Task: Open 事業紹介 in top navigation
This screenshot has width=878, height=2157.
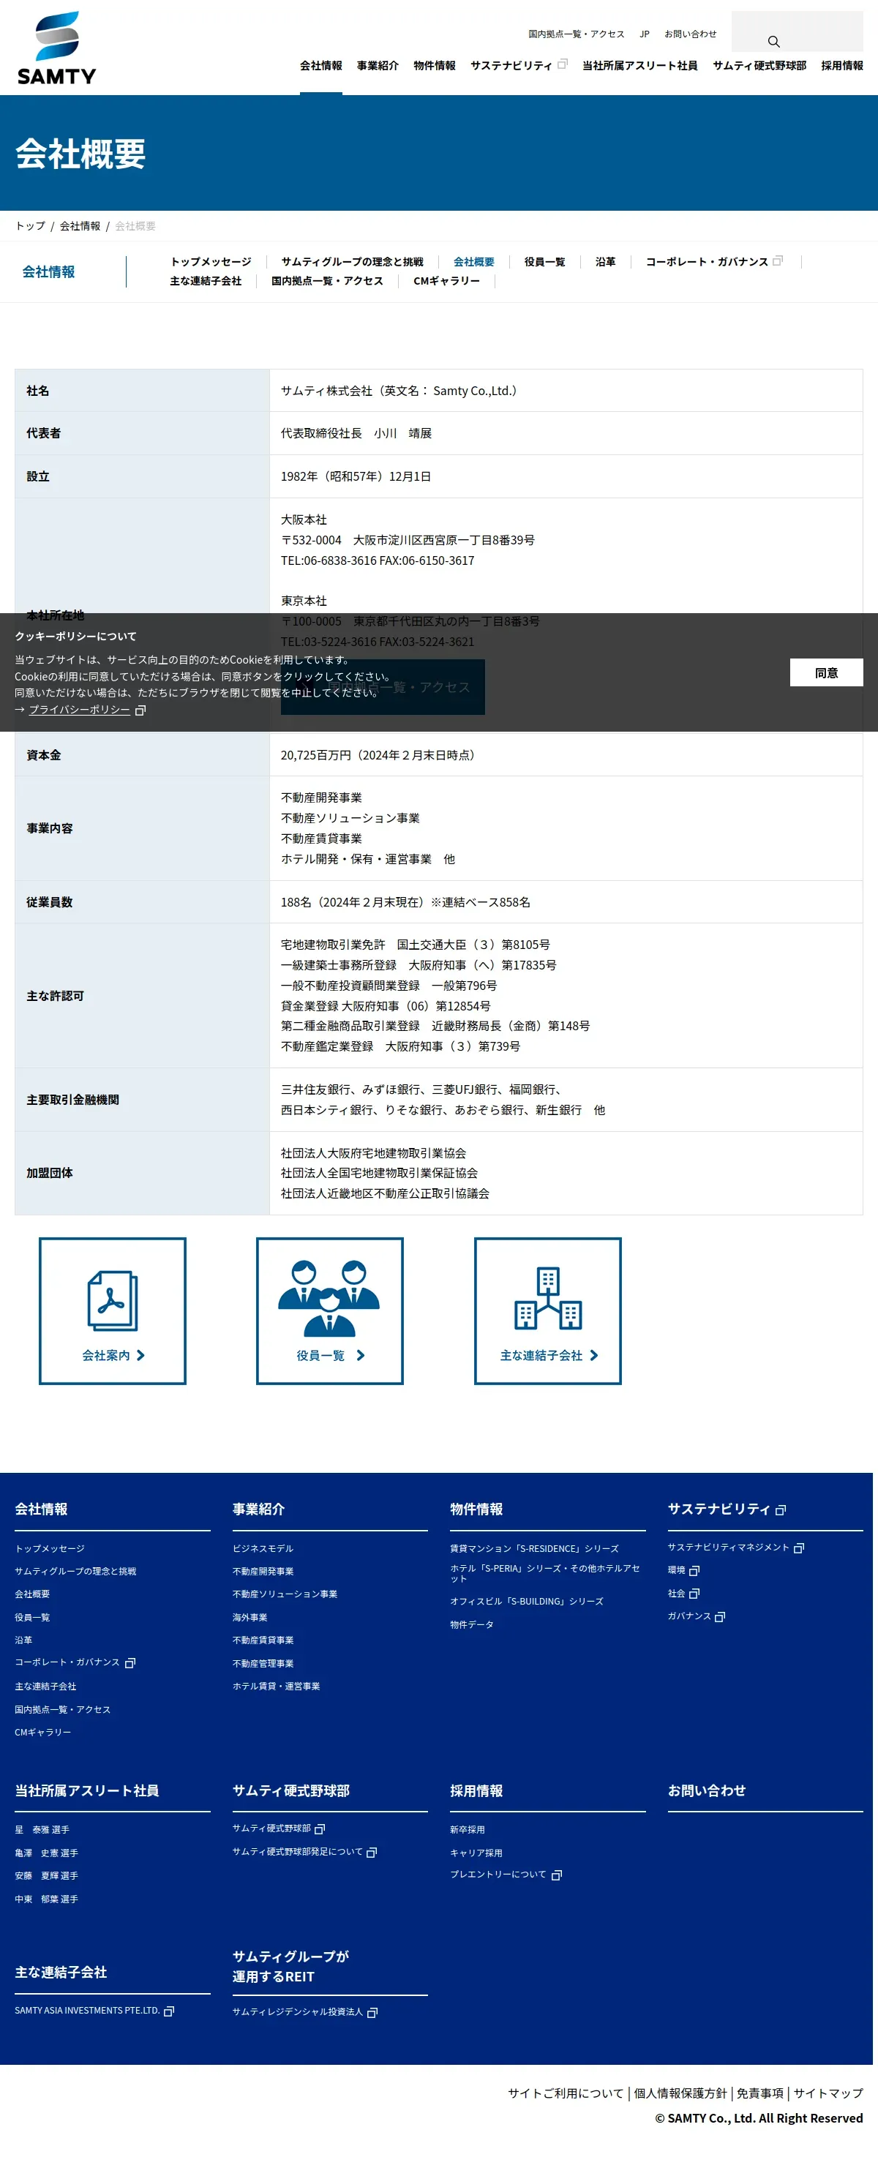Action: (378, 65)
